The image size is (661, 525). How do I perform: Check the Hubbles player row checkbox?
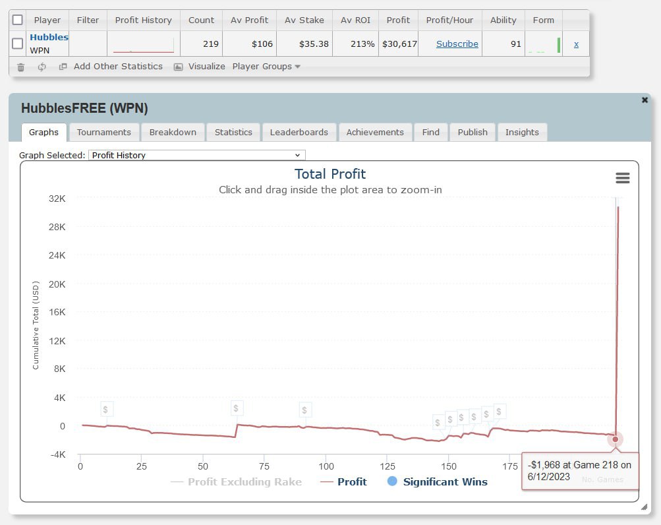click(18, 44)
